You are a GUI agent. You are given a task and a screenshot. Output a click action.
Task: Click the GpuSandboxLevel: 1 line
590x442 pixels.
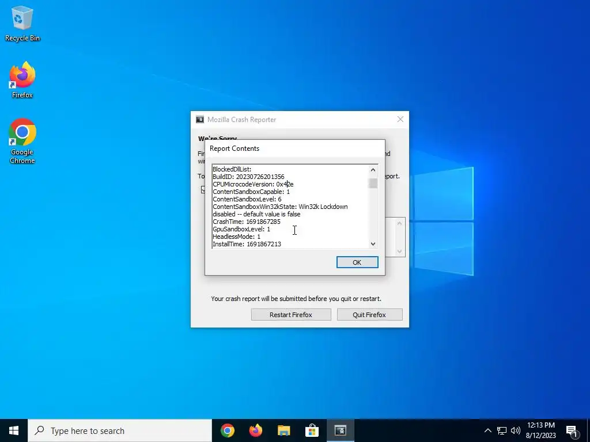(241, 229)
